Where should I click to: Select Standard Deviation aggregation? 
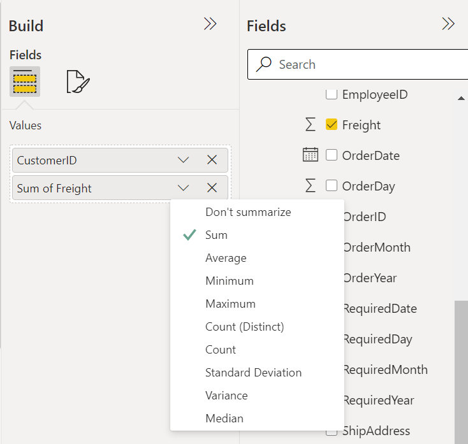click(x=257, y=373)
